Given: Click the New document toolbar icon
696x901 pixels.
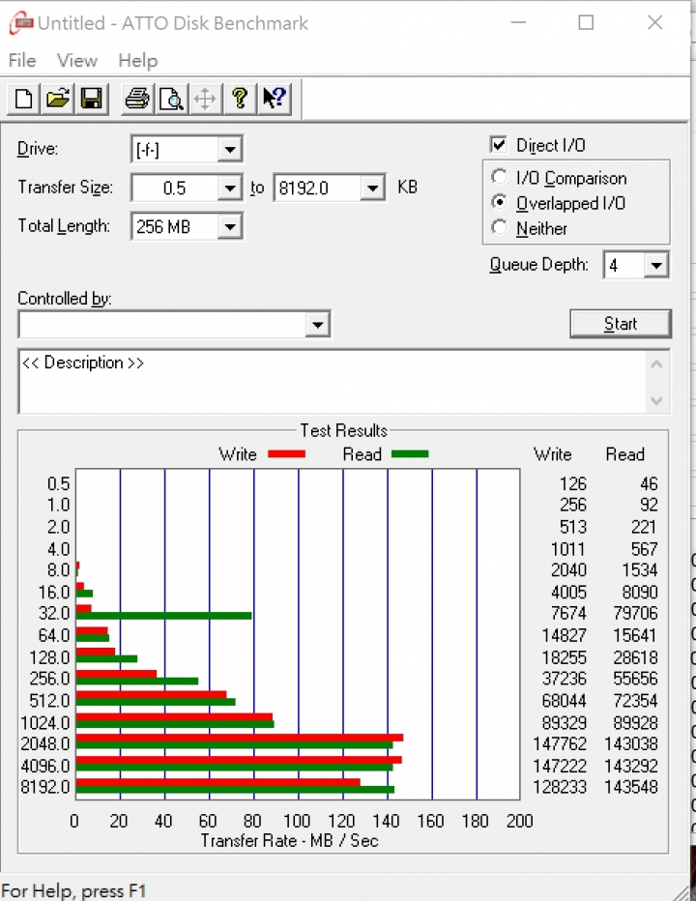Looking at the screenshot, I should pyautogui.click(x=23, y=99).
